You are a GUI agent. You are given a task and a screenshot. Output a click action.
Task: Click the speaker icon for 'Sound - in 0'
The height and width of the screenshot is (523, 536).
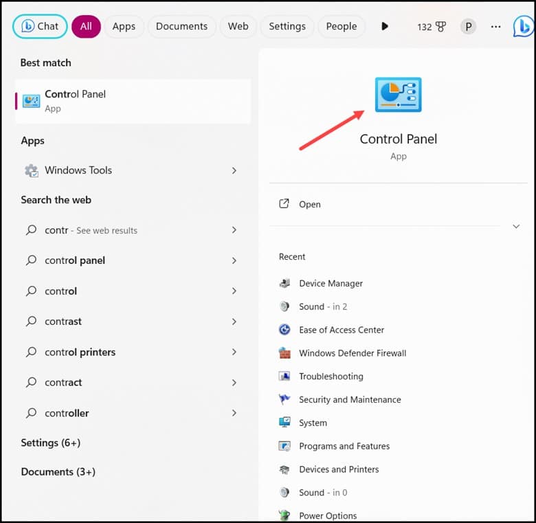tap(284, 492)
